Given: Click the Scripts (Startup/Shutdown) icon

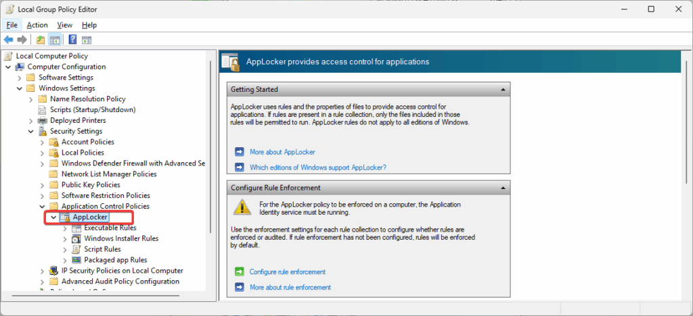Looking at the screenshot, I should [x=43, y=109].
